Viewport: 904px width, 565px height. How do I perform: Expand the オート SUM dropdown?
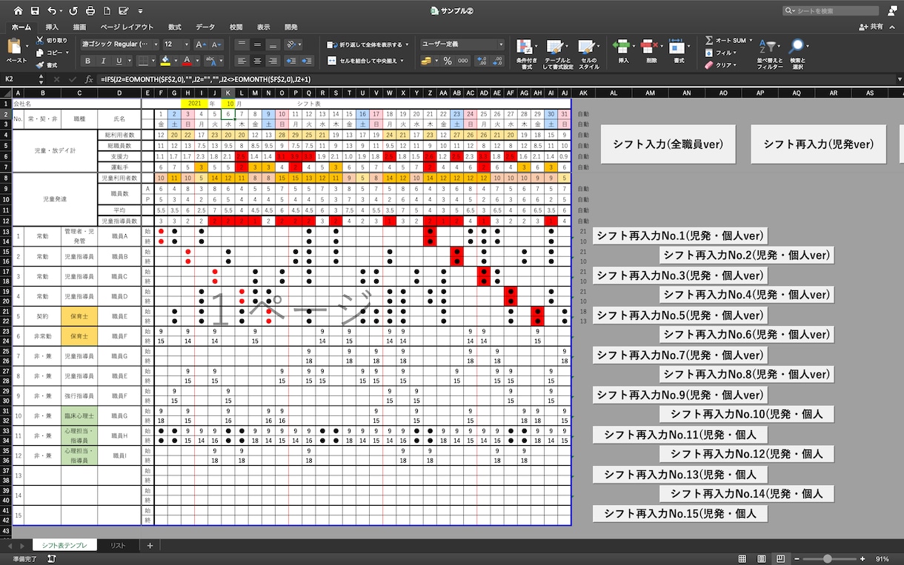[750, 41]
